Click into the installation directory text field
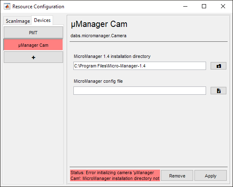Screen dimensions: 233x187 click(140, 66)
